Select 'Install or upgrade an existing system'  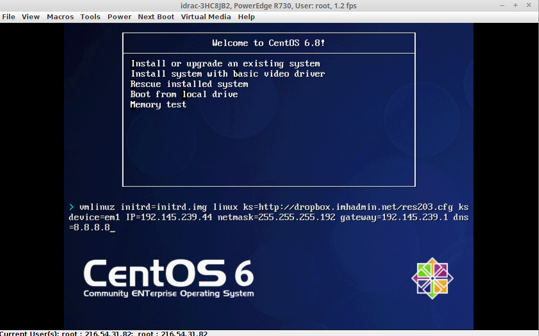(x=225, y=63)
